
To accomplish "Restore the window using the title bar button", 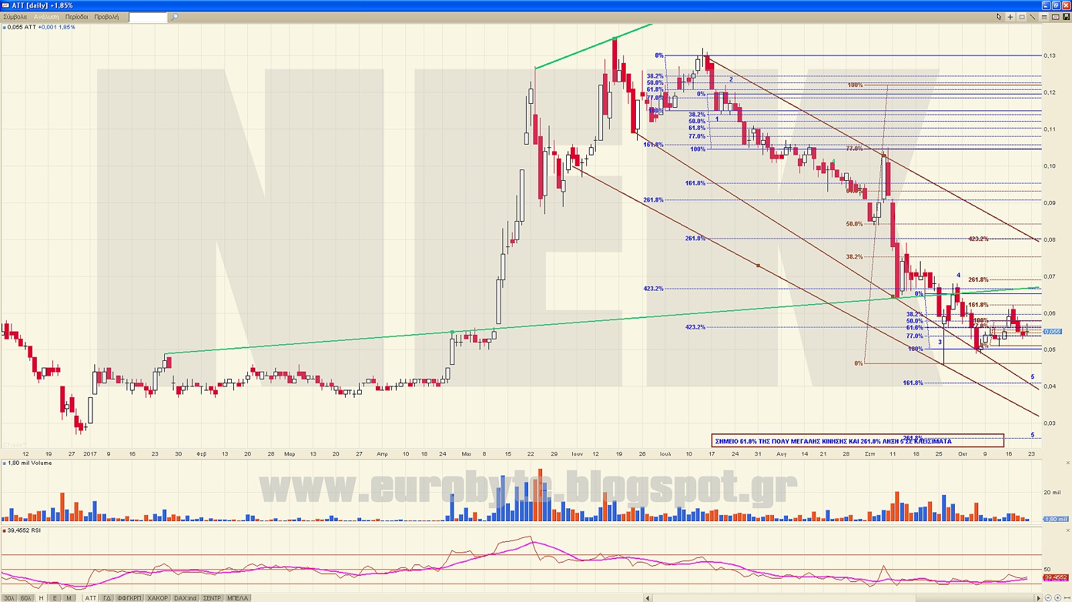I will (1056, 5).
